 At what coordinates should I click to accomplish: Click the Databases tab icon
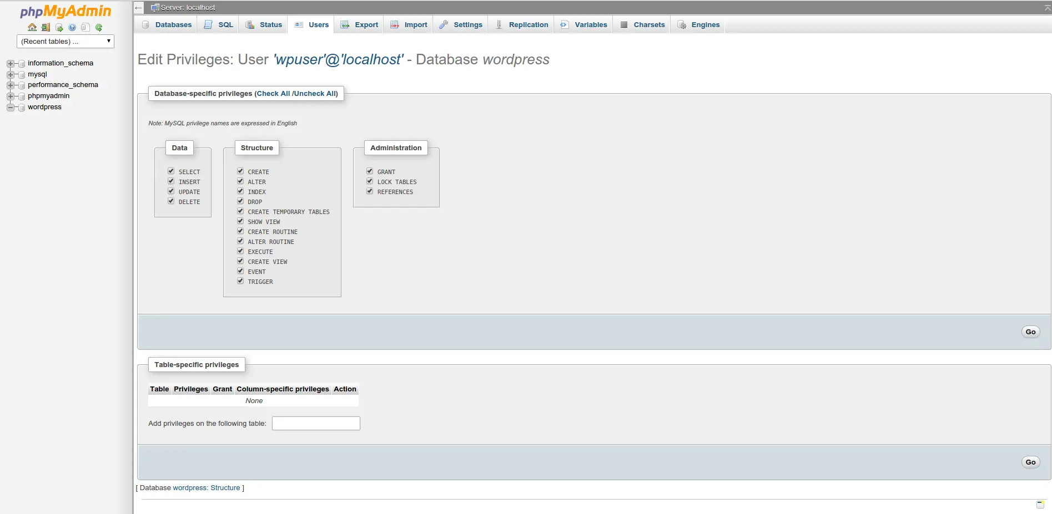[x=145, y=25]
